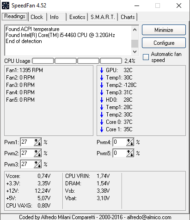The width and height of the screenshot is (190, 220).
Task: Enable the Automatic fan speed checkbox
Action: click(146, 57)
